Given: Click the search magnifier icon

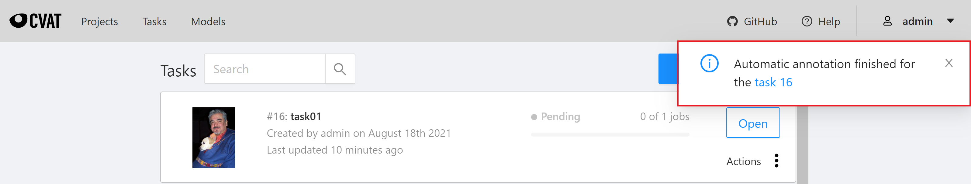Looking at the screenshot, I should (340, 69).
